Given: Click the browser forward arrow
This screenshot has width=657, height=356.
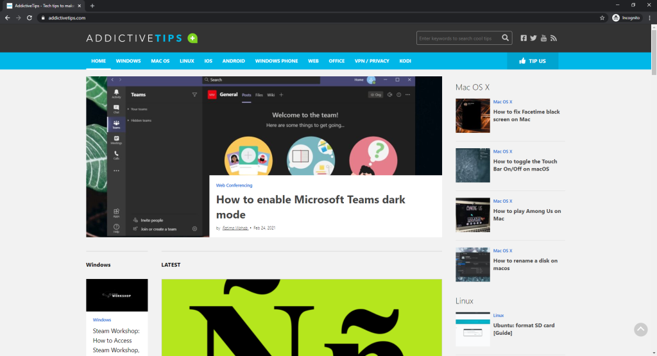Looking at the screenshot, I should 19,17.
